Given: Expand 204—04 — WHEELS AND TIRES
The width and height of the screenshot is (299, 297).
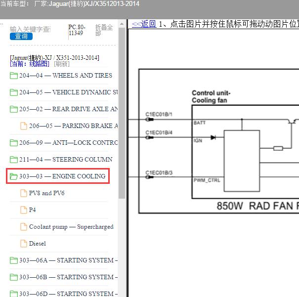Looking at the screenshot, I should pos(66,76).
